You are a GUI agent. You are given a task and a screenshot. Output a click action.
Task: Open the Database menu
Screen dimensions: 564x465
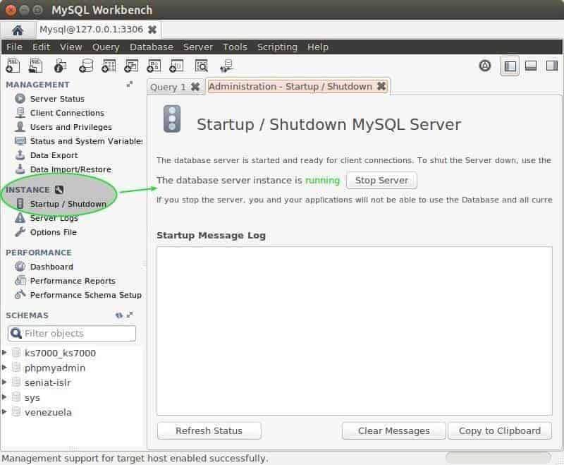coord(152,47)
